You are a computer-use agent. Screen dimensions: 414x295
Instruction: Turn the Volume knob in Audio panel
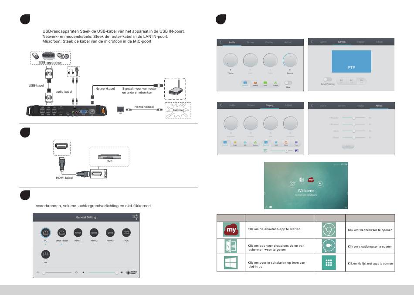coord(231,60)
